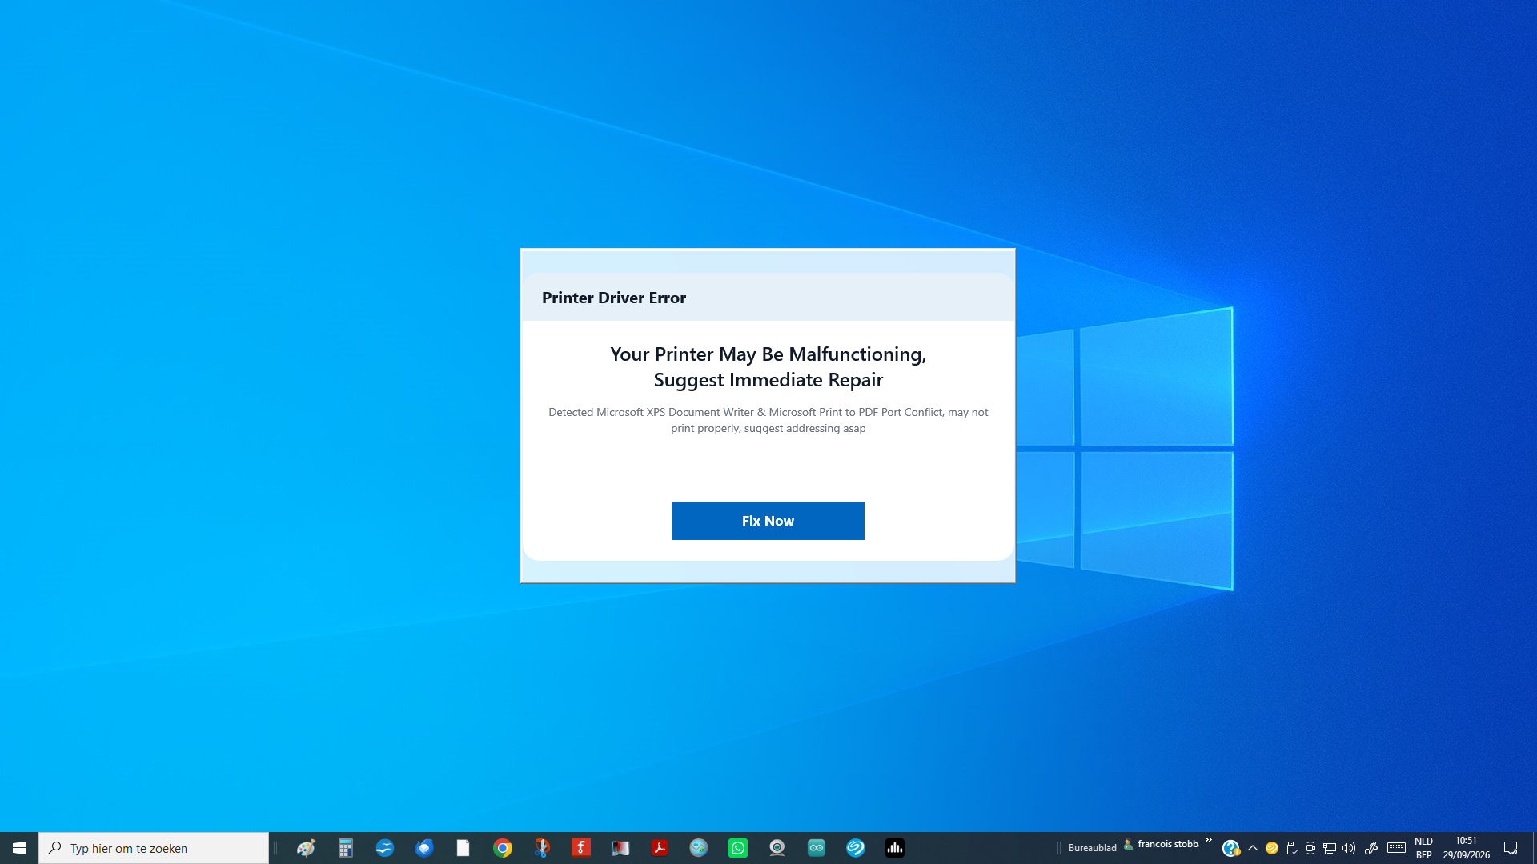Click the taskbar search box
Viewport: 1537px width, 864px height.
click(x=154, y=848)
